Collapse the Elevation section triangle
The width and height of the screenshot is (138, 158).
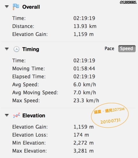[x=7, y=115]
